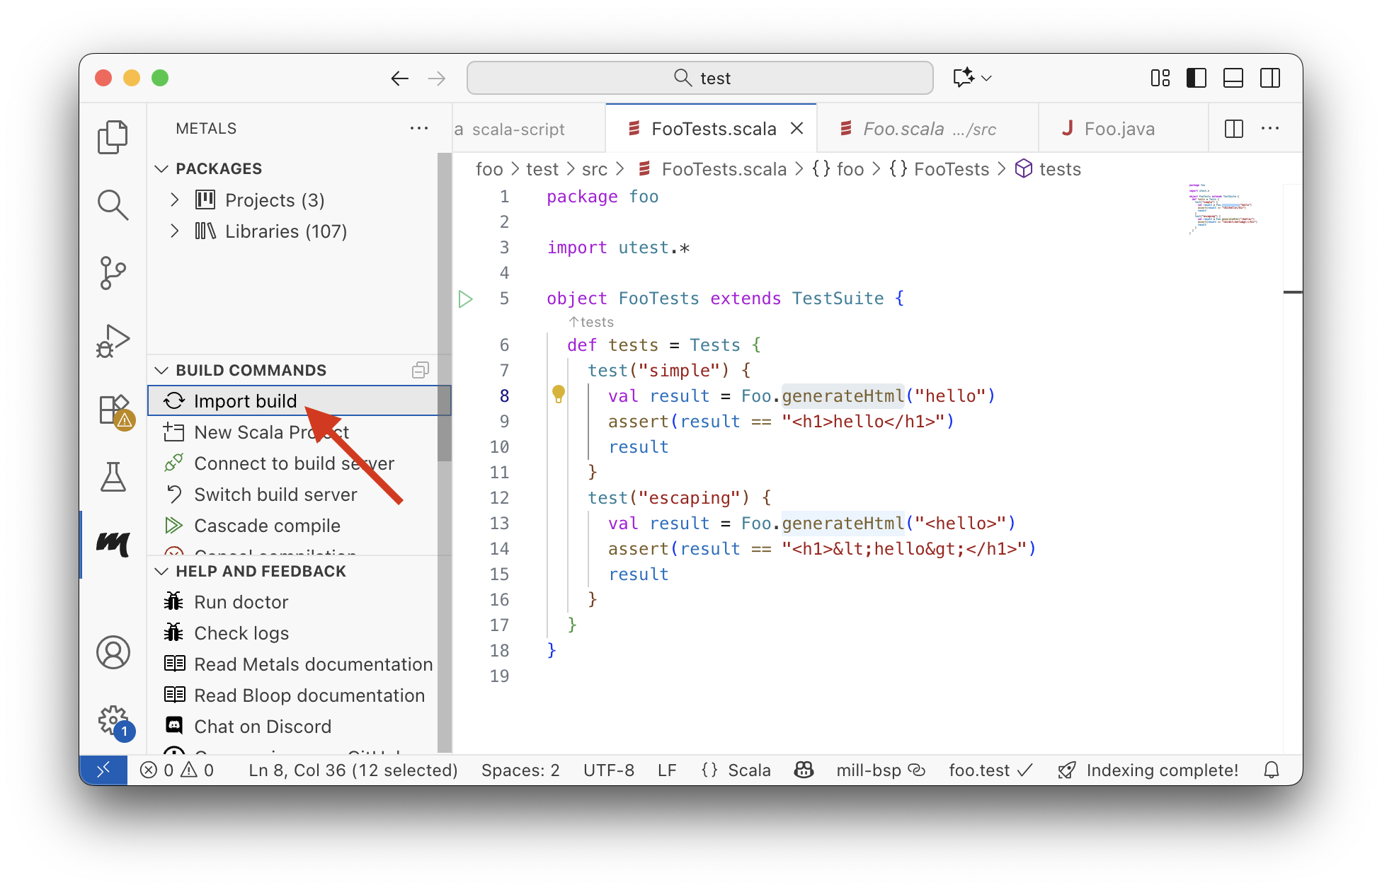Screen dimensions: 1382x890
Task: Collapse the Projects tree item
Action: (x=175, y=200)
